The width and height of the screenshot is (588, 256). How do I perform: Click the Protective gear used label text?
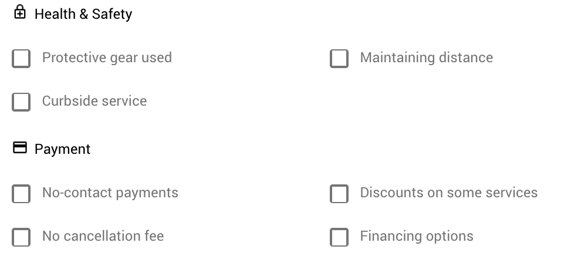(x=107, y=58)
